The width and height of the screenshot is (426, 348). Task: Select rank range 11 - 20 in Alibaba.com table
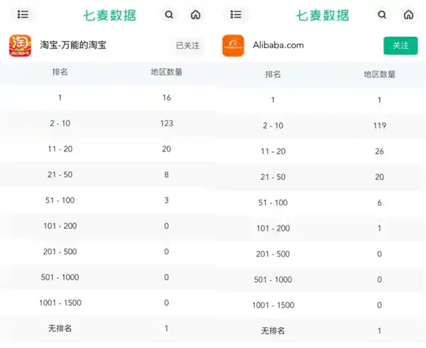pos(273,152)
